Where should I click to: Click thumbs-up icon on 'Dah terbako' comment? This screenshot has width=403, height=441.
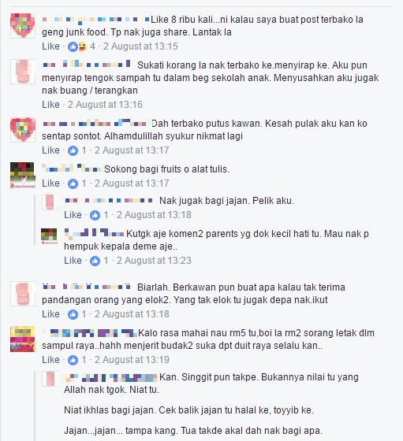click(x=73, y=150)
